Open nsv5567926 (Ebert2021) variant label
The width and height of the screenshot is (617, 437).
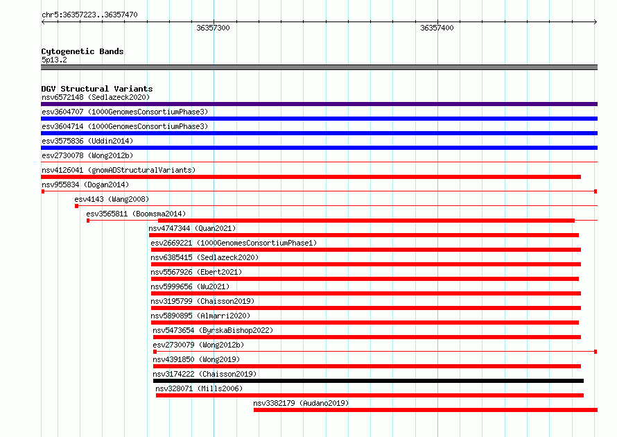click(x=196, y=272)
